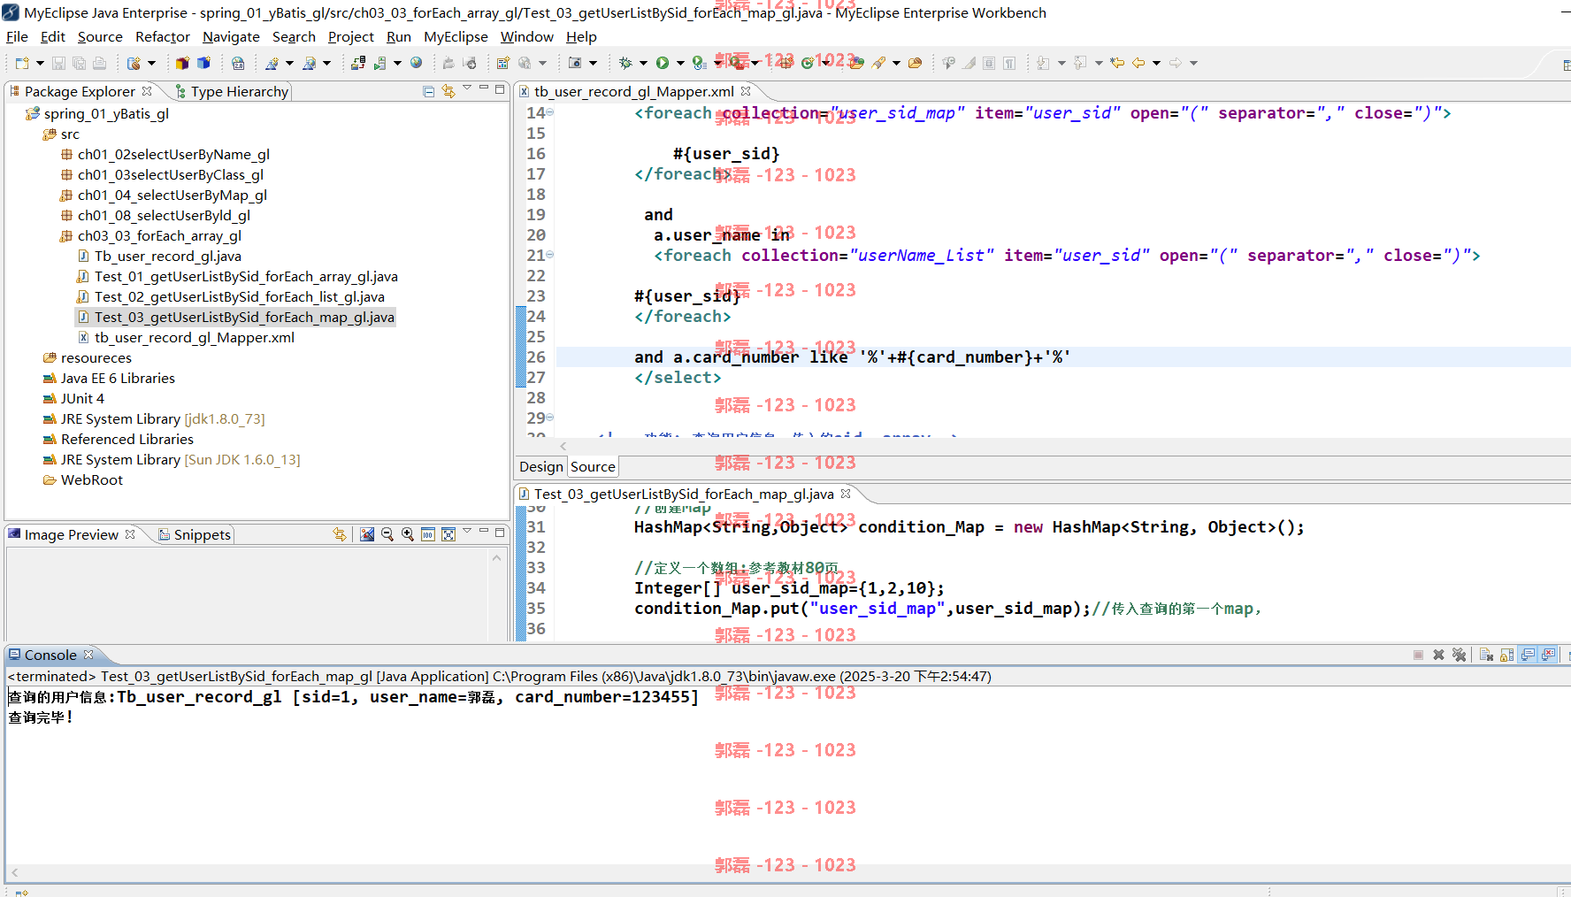
Task: Collapse the foreach fold at line 21
Action: pyautogui.click(x=550, y=255)
